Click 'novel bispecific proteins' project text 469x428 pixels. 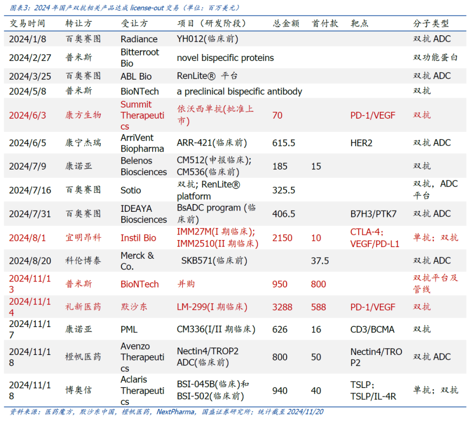click(225, 57)
